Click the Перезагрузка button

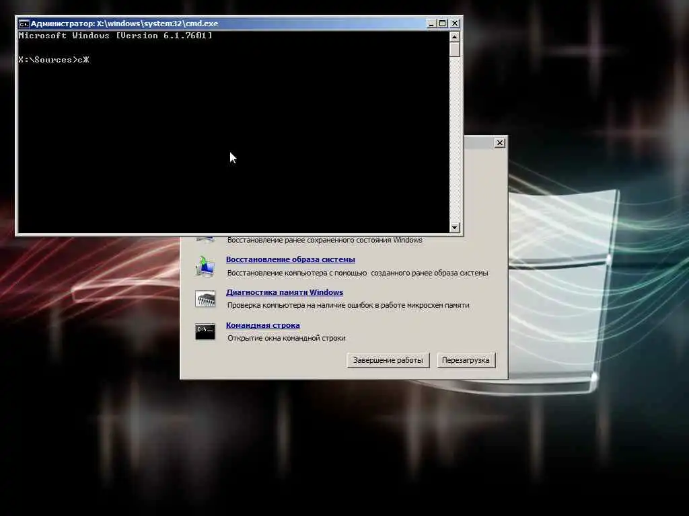coord(466,360)
